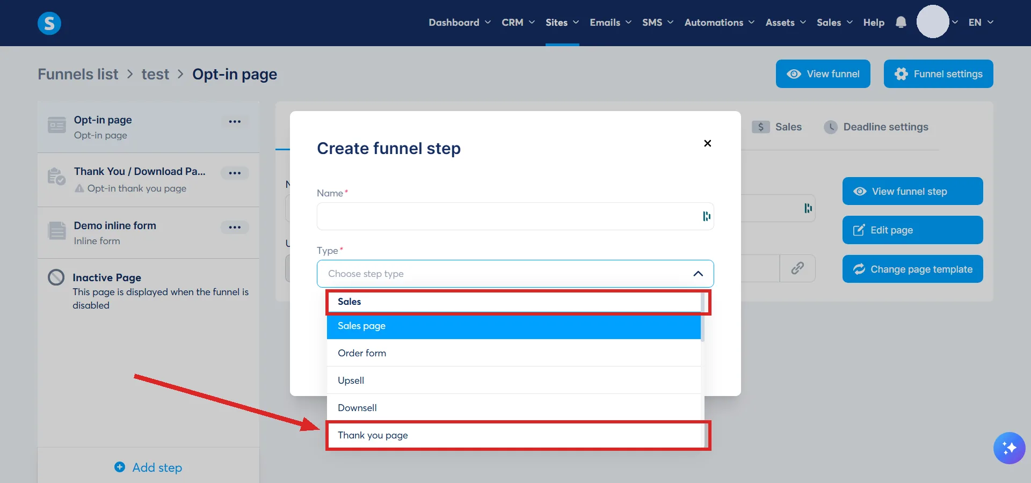The height and width of the screenshot is (483, 1031).
Task: Click the text icon in background field
Action: (x=808, y=208)
